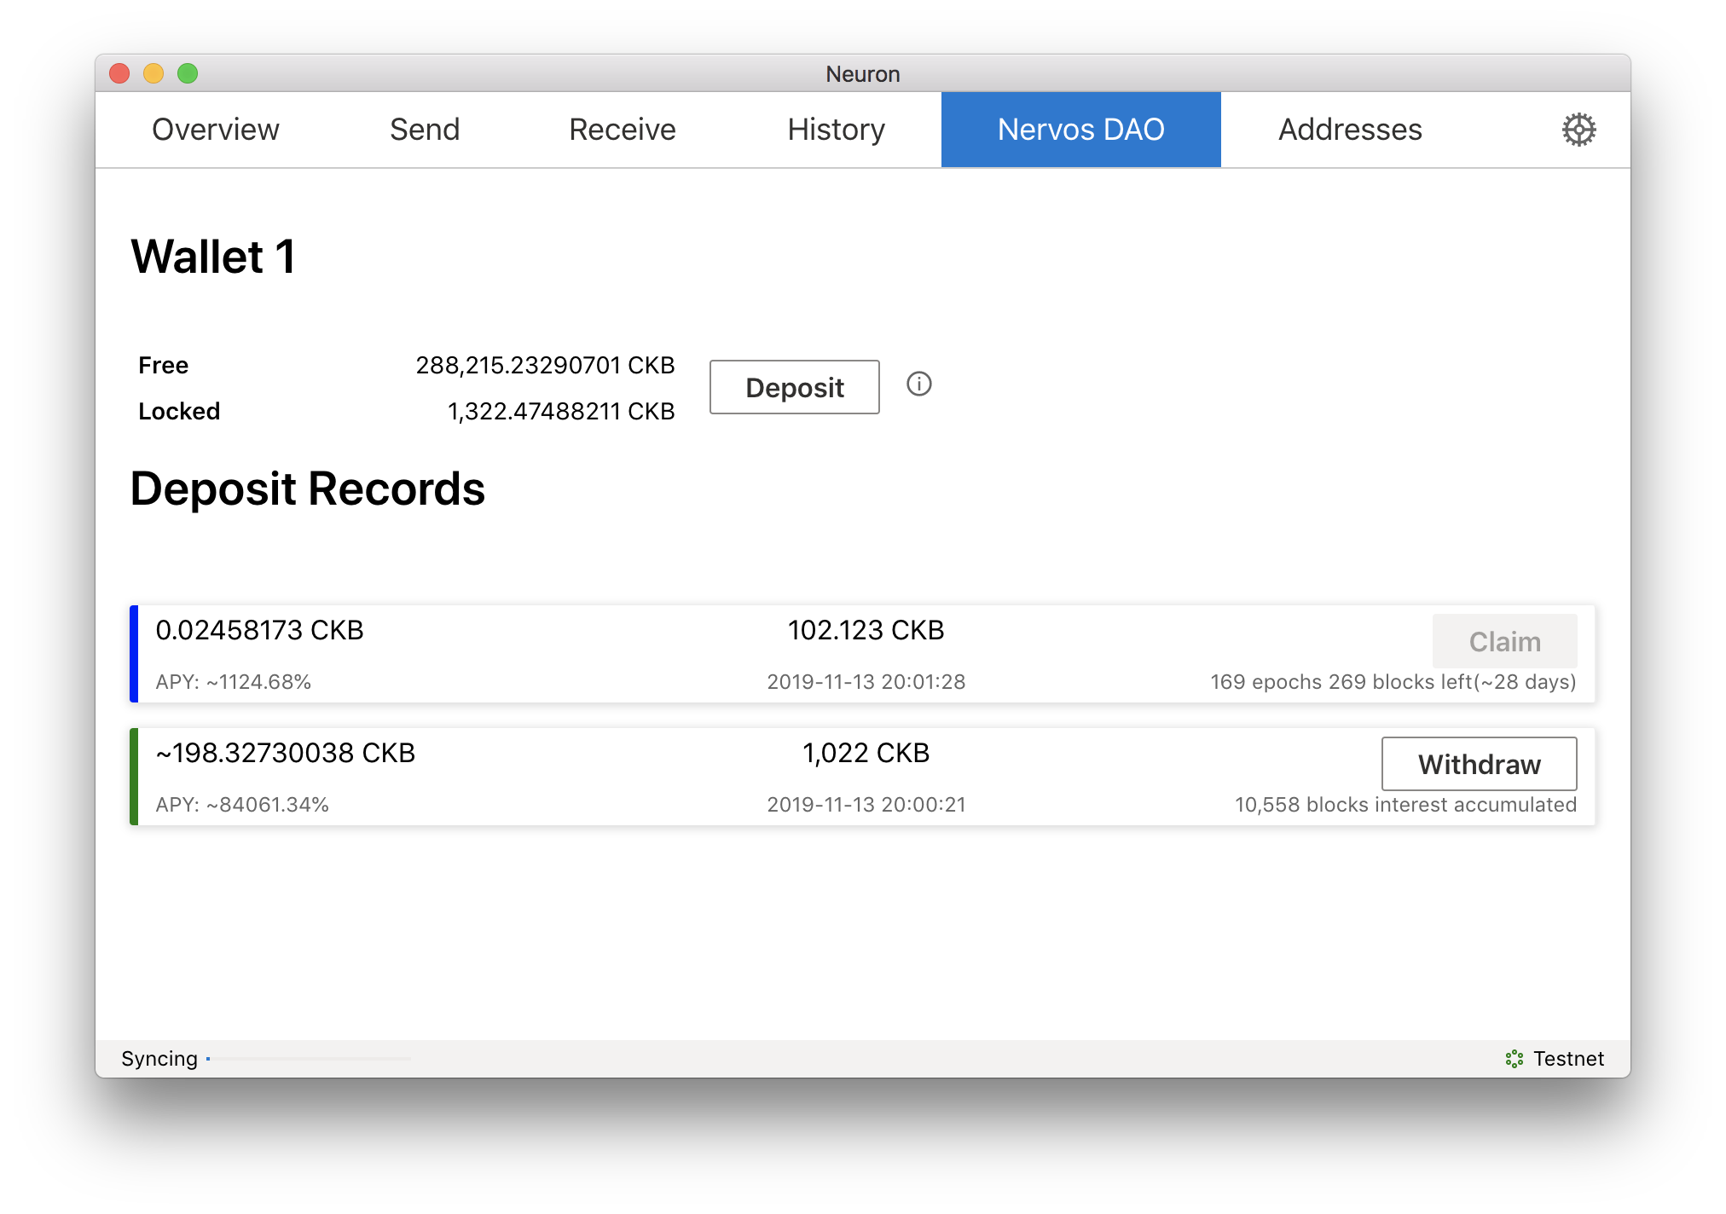Open the Addresses tab
The height and width of the screenshot is (1214, 1726).
pyautogui.click(x=1350, y=130)
